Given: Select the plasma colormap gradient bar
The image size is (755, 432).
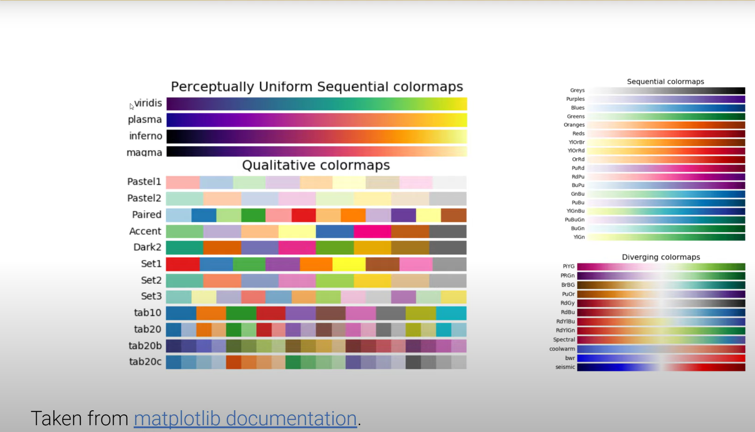Looking at the screenshot, I should point(316,120).
